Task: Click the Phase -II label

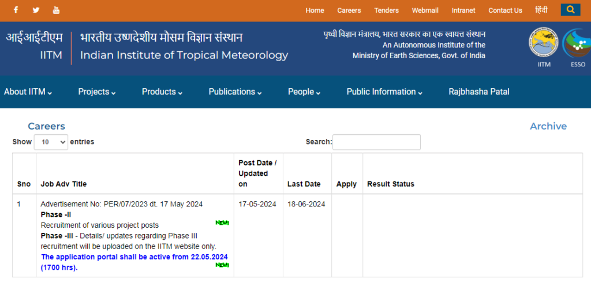Action: point(56,215)
